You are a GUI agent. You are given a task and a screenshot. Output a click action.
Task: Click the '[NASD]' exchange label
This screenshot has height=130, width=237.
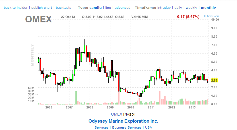[x=129, y=114]
